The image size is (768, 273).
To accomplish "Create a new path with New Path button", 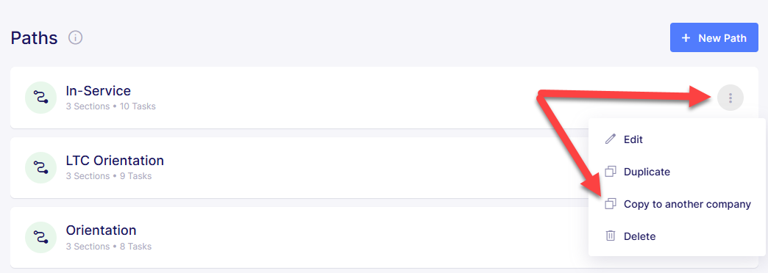I will point(714,37).
